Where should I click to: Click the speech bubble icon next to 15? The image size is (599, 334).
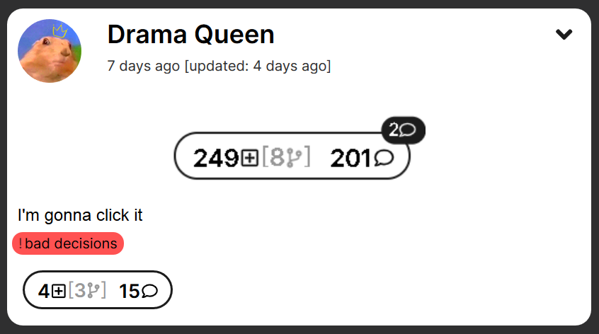coord(149,292)
